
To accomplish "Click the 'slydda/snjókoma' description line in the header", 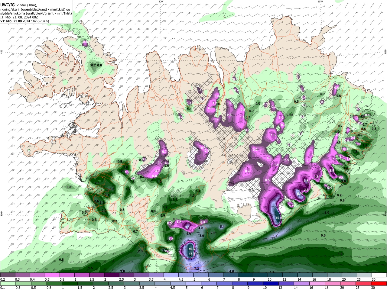I will [36, 13].
